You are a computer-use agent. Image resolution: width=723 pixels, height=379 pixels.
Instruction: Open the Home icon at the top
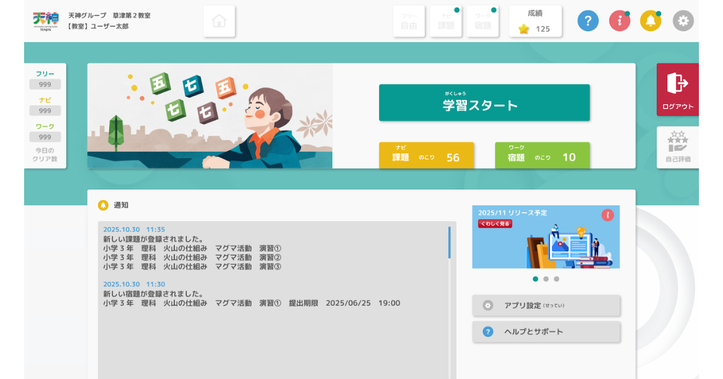click(219, 20)
